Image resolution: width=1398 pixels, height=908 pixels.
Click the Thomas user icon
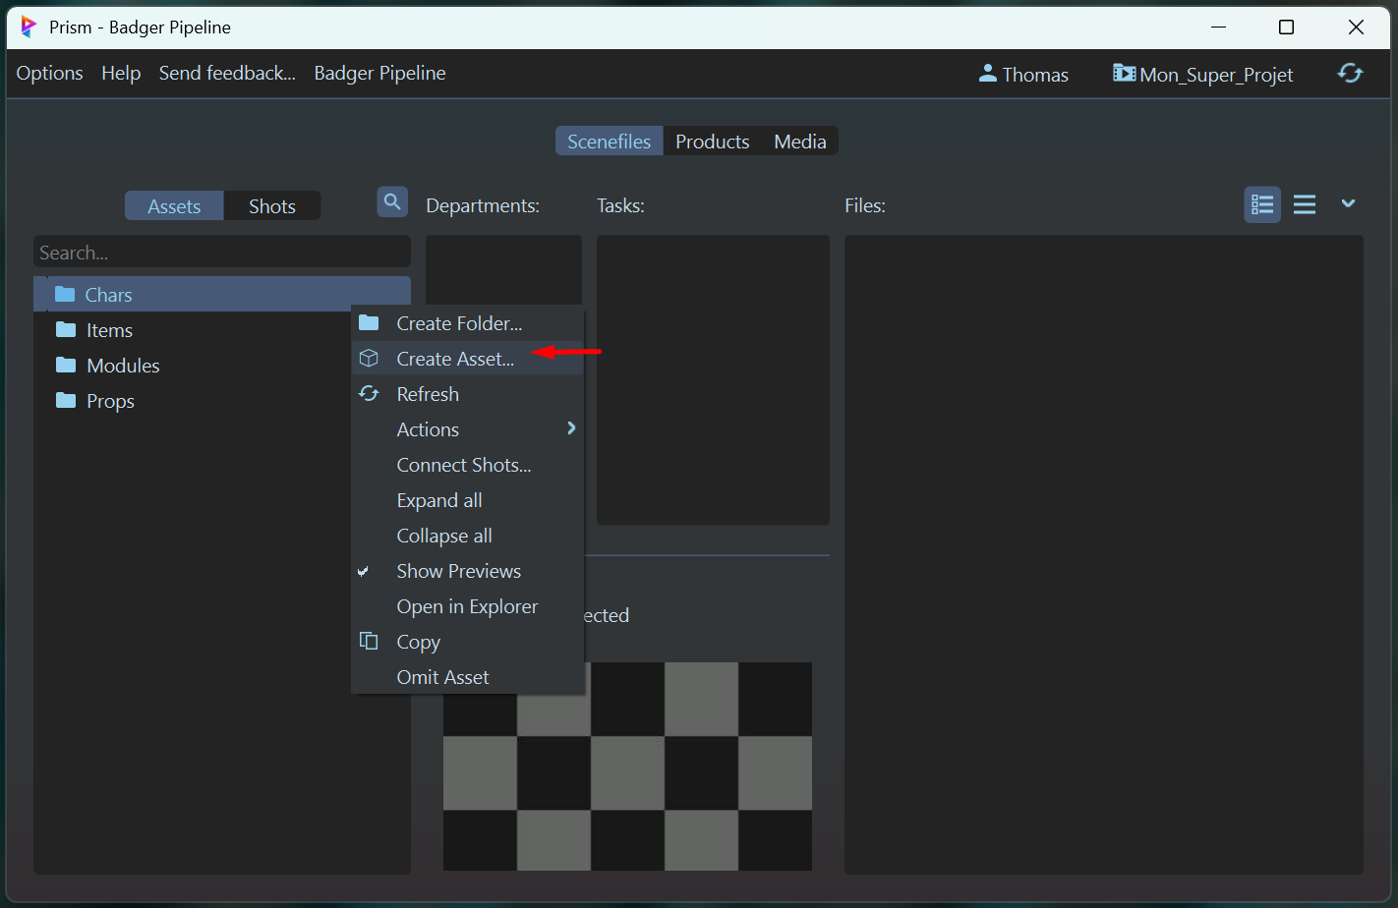click(987, 74)
